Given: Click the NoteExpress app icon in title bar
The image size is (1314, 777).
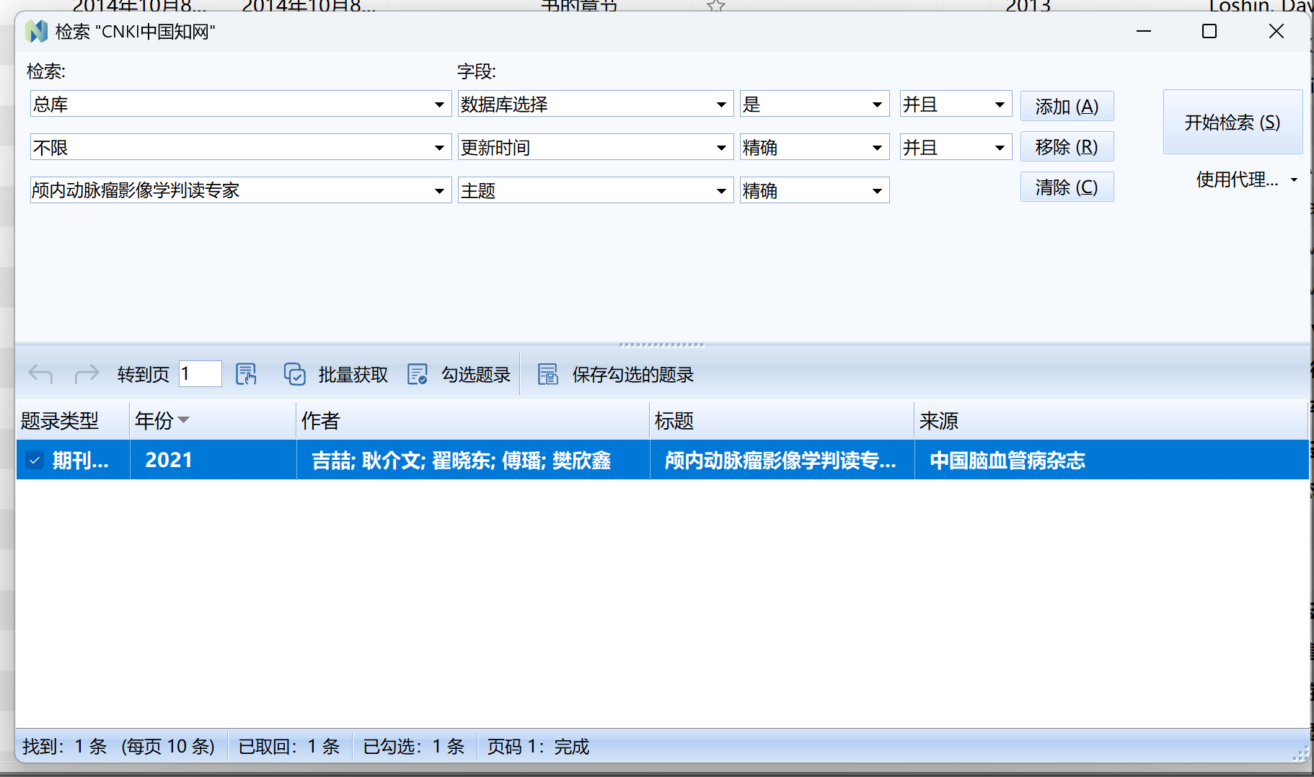Looking at the screenshot, I should (x=36, y=32).
